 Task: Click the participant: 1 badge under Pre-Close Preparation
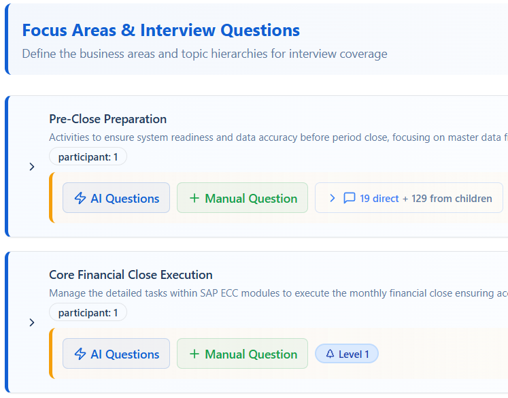point(88,157)
